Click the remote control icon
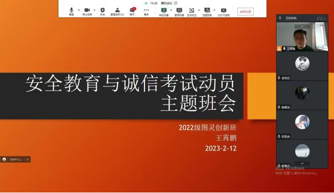This screenshot has height=193, width=334. coord(207,12)
